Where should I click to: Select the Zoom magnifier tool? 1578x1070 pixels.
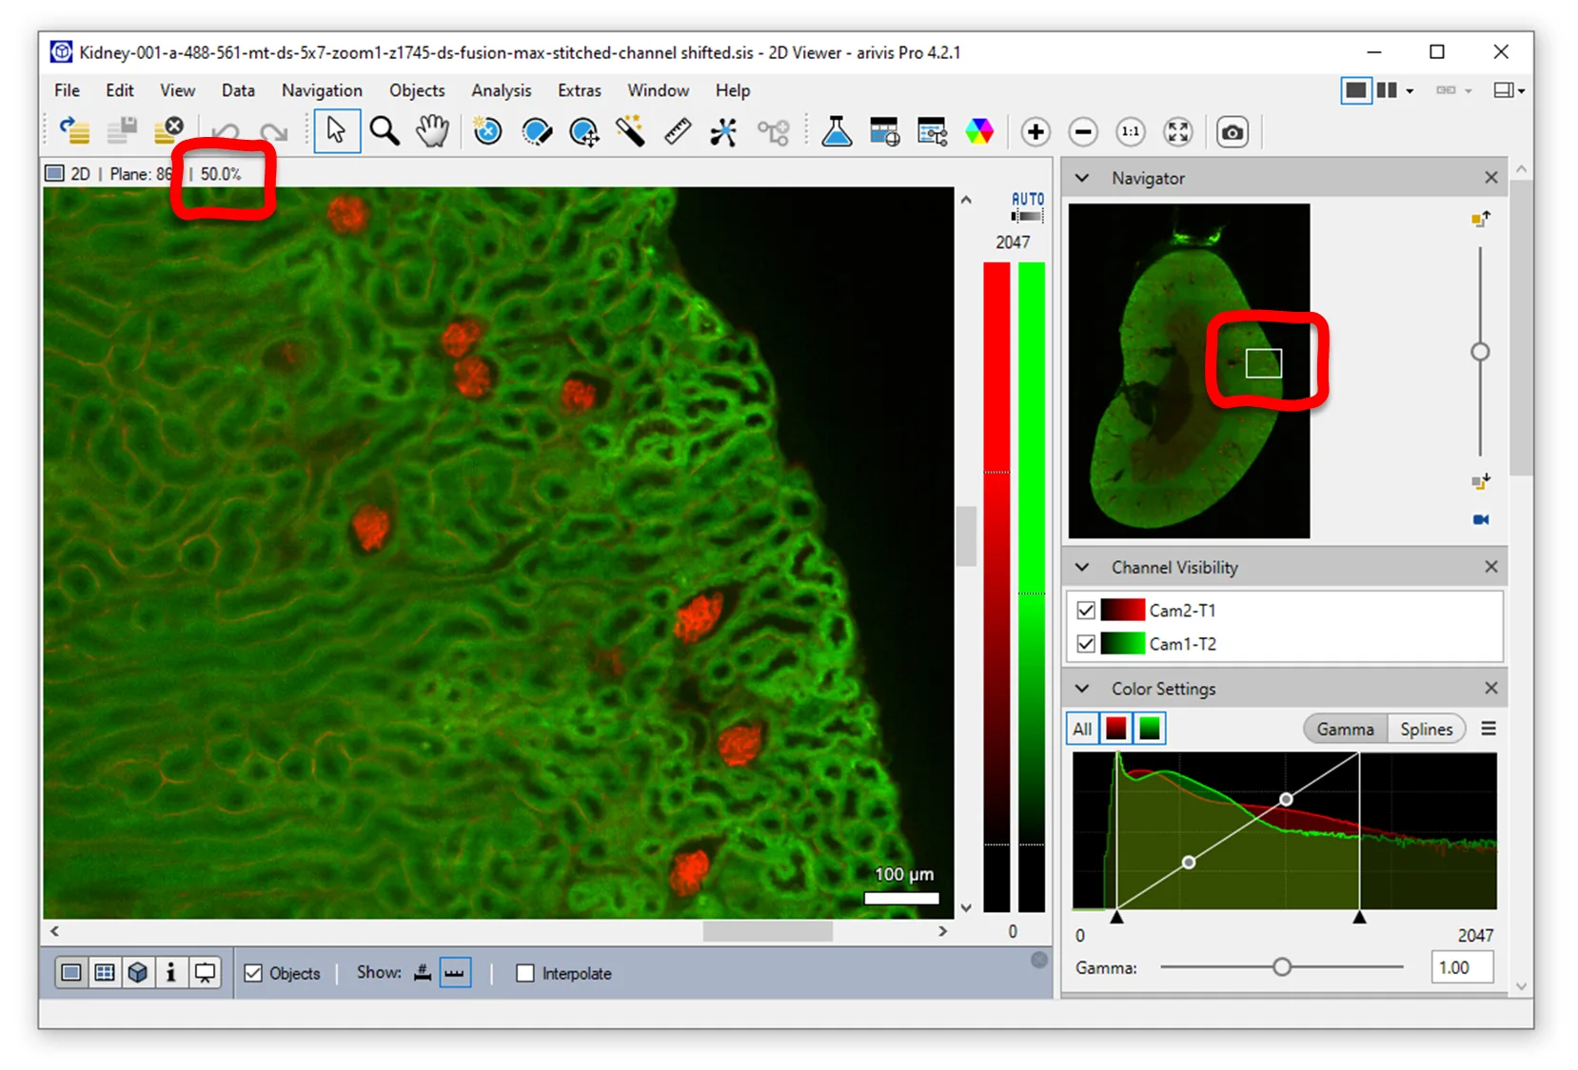tap(385, 131)
